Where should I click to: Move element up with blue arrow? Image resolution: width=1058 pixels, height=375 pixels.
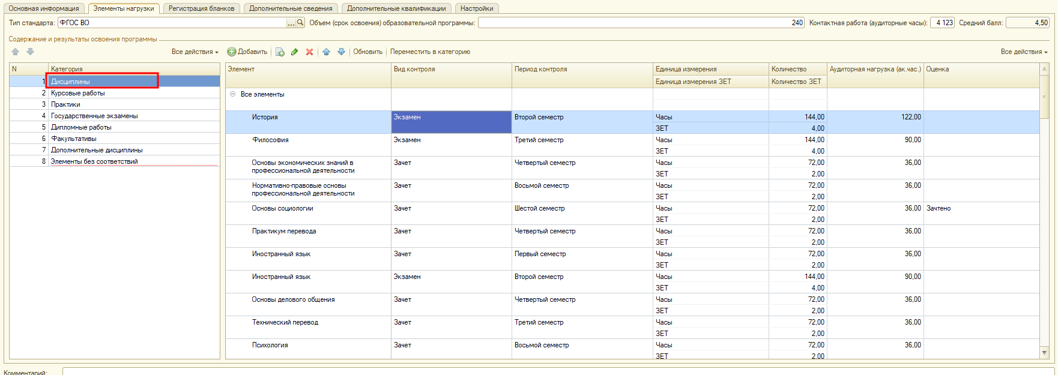(326, 52)
